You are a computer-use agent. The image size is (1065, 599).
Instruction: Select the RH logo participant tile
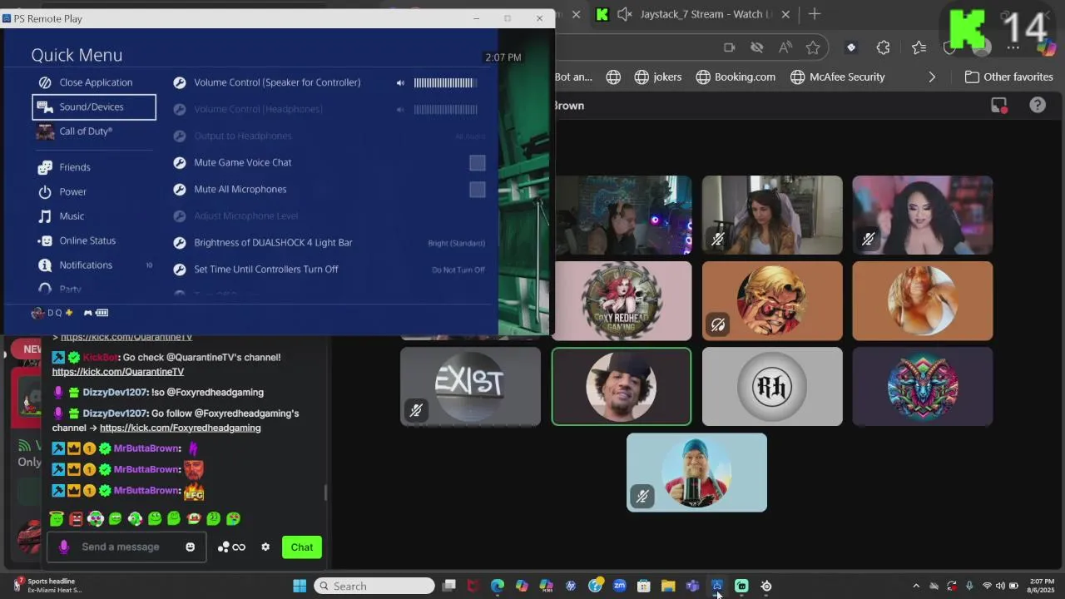point(772,386)
